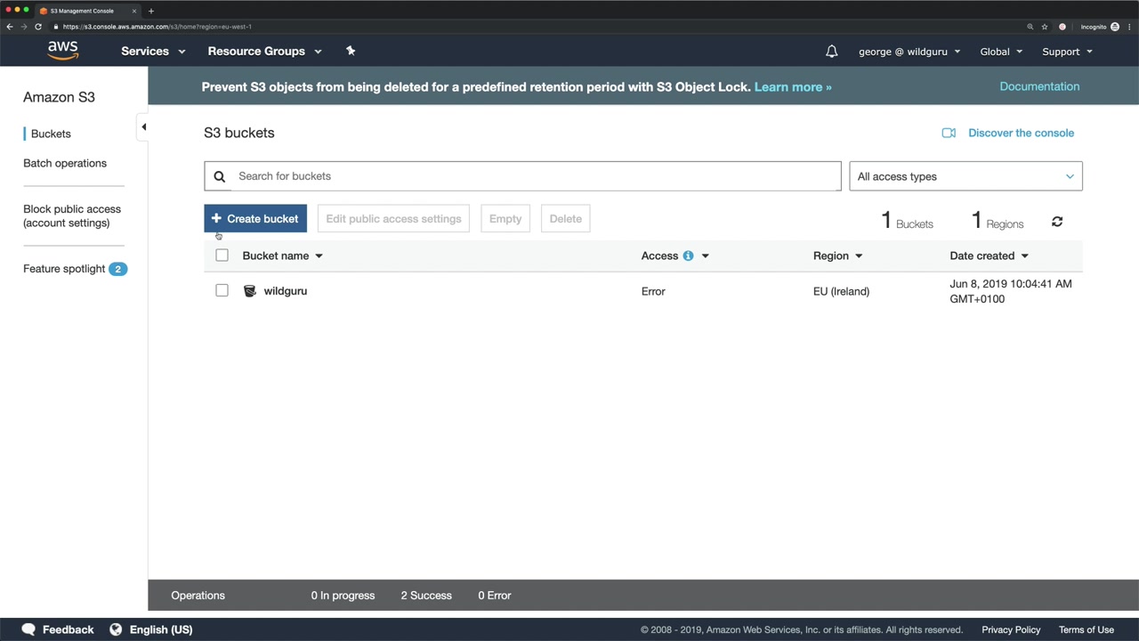Click the Jun 8, 2019 creation date
Screen dimensions: 1139x641
(1011, 291)
